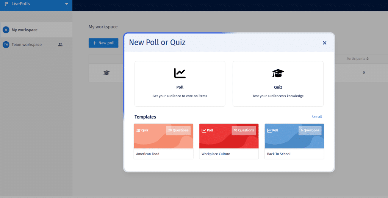Close the New Poll or Quiz dialog
This screenshot has height=198, width=388.
click(324, 43)
